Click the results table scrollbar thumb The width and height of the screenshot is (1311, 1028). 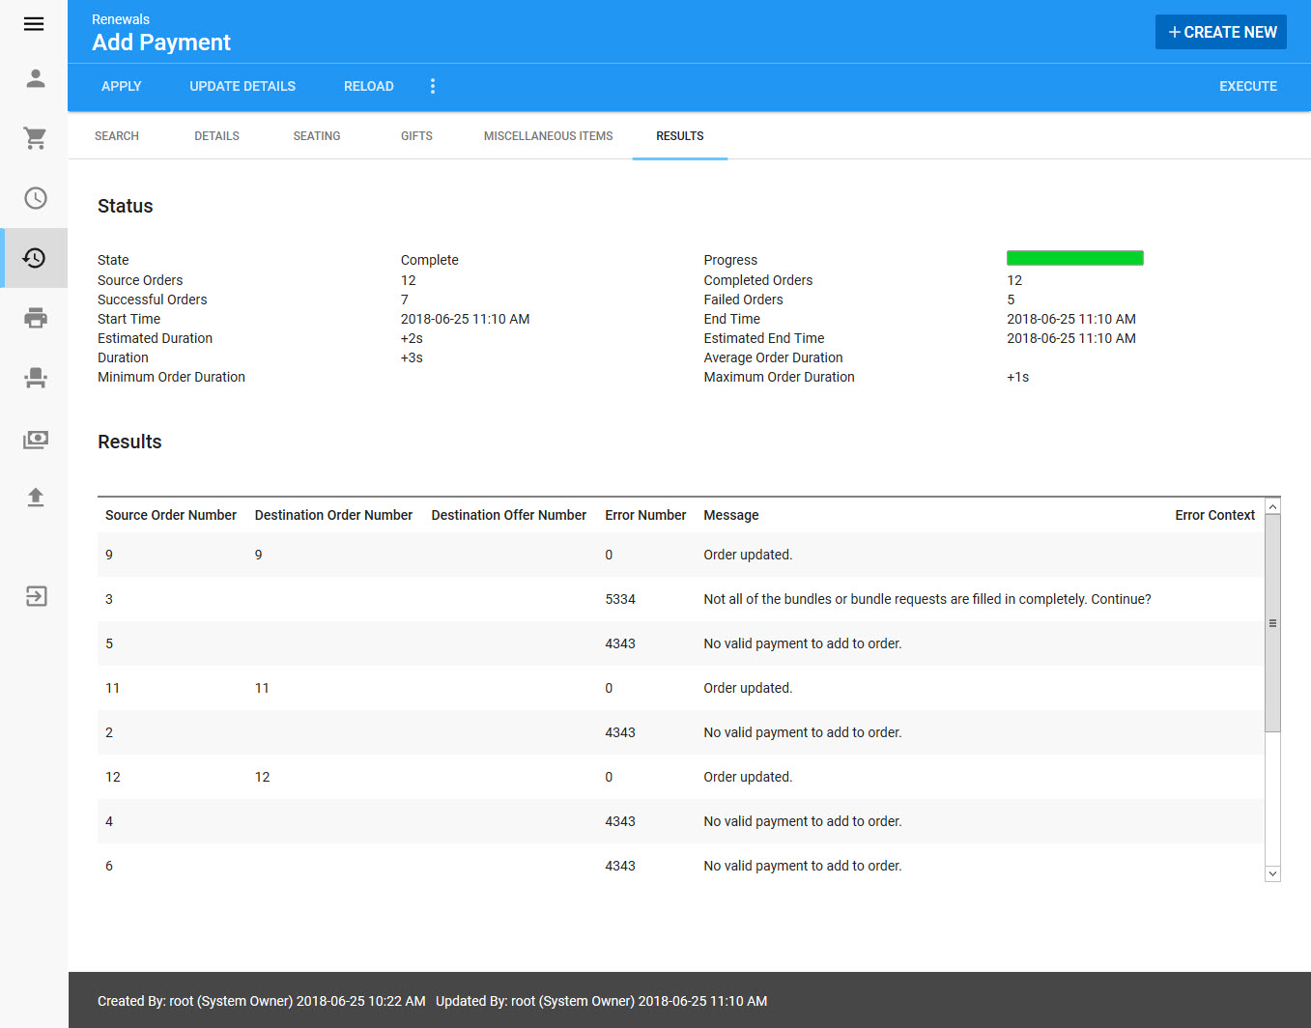click(x=1272, y=623)
